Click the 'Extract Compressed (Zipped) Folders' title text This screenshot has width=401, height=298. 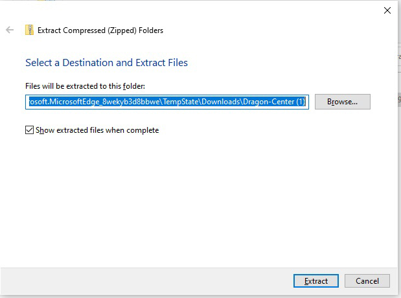tap(100, 30)
